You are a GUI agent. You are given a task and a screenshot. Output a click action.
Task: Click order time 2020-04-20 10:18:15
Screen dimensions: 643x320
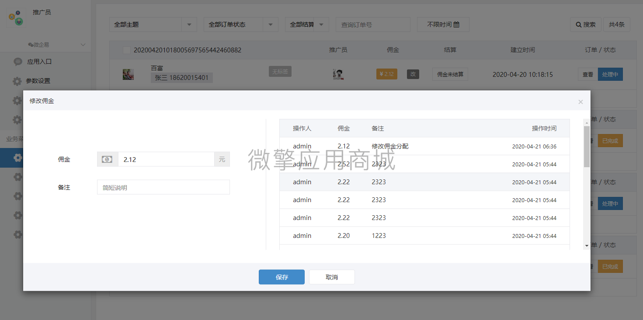[522, 75]
